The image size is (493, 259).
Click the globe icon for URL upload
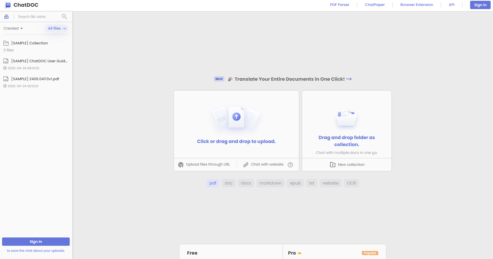click(181, 165)
